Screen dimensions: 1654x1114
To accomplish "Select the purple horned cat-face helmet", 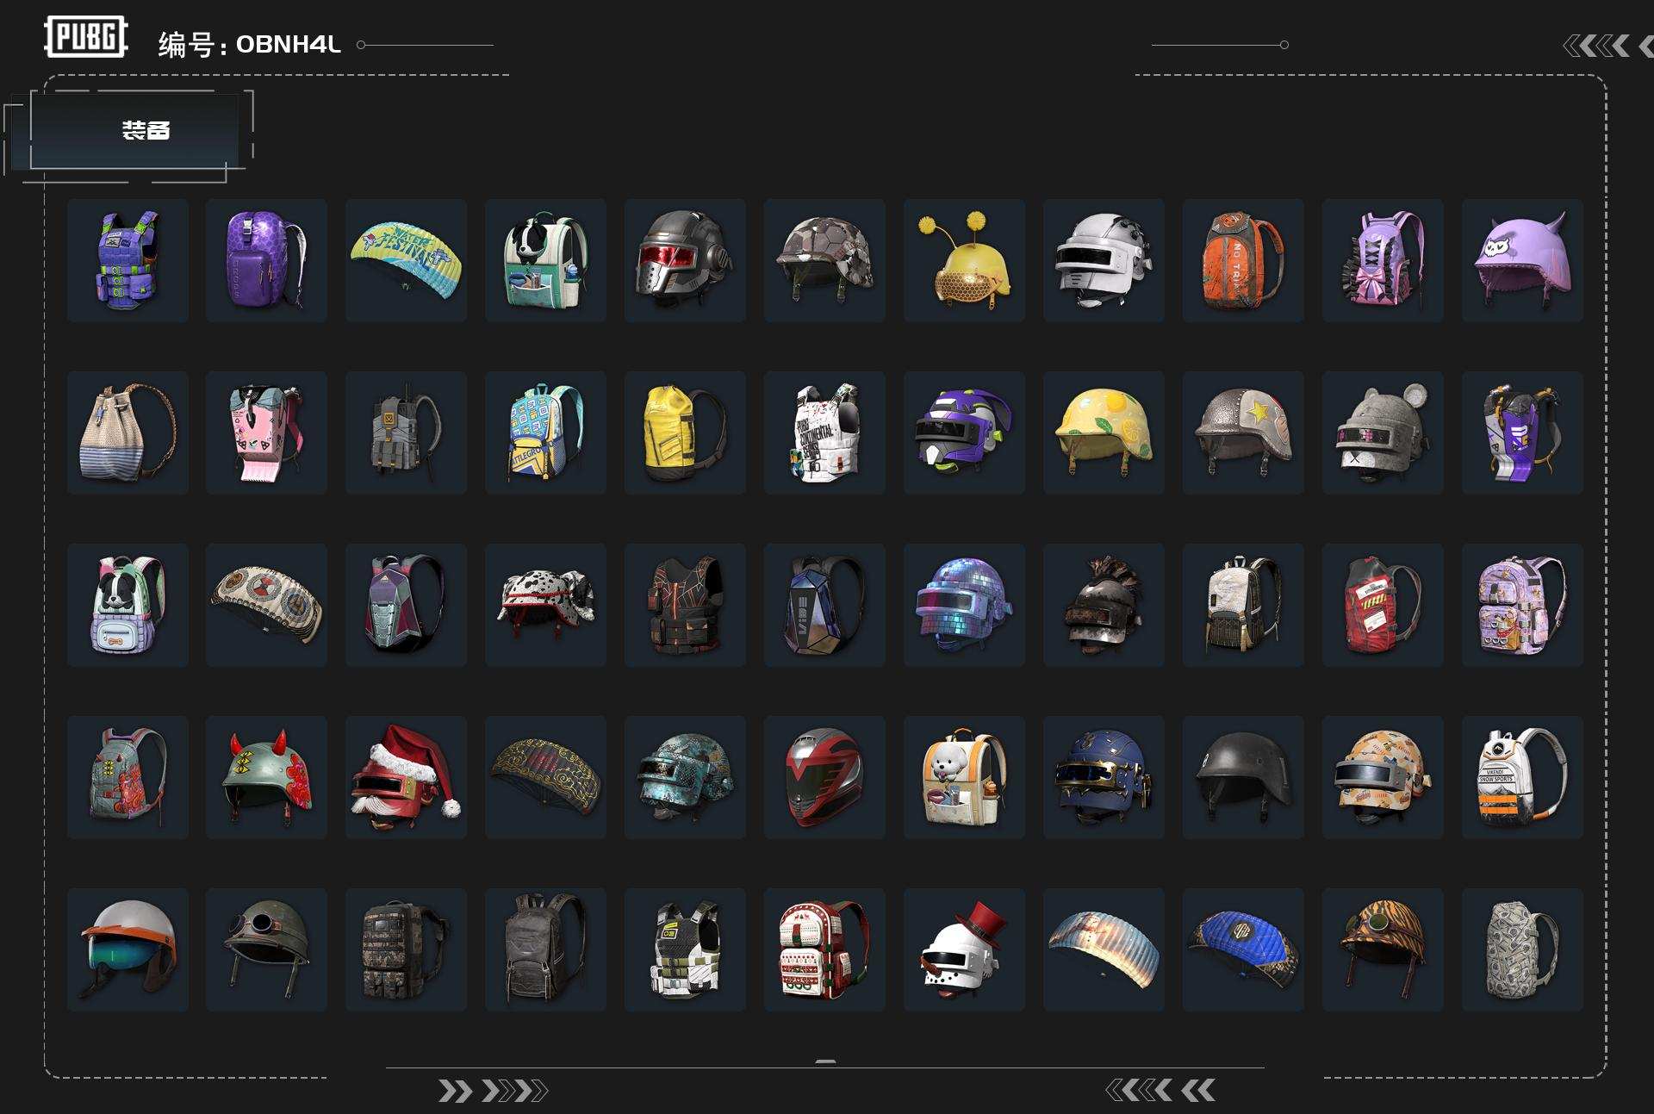I will click(x=1522, y=260).
